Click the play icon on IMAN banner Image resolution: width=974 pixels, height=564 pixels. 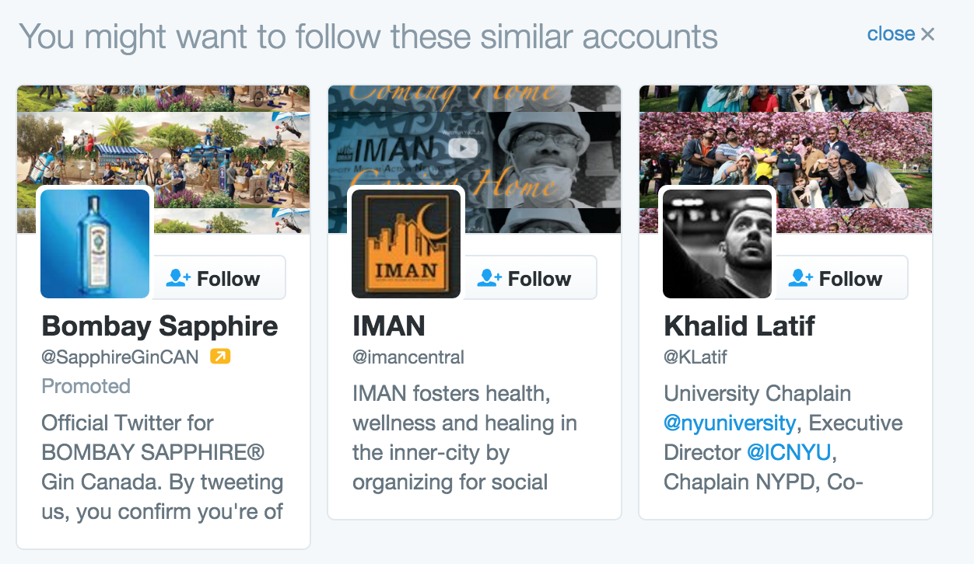click(467, 148)
